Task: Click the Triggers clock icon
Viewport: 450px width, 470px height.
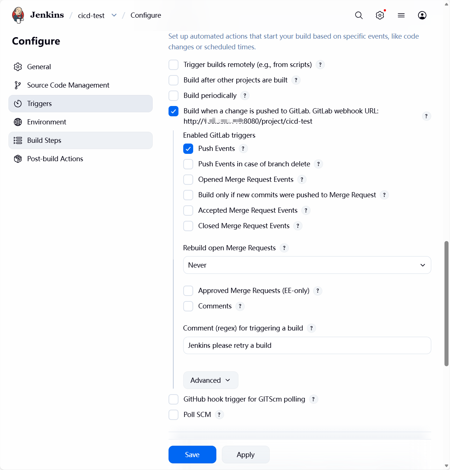Action: click(x=18, y=103)
